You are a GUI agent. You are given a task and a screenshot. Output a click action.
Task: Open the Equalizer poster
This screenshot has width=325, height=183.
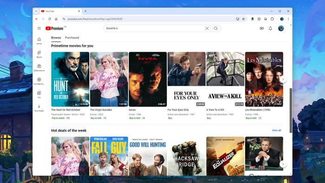pos(225,156)
